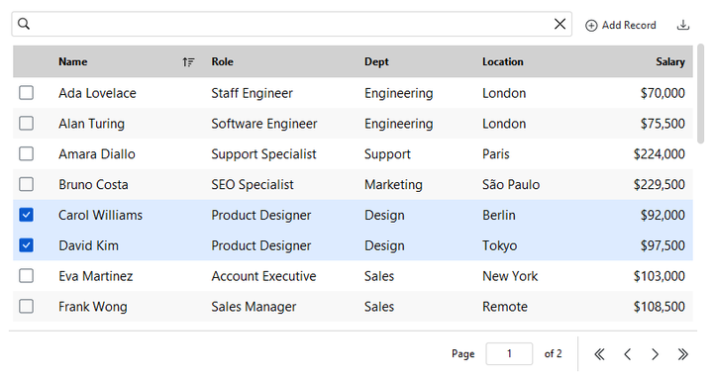
Task: Jump to the last page
Action: click(x=682, y=354)
